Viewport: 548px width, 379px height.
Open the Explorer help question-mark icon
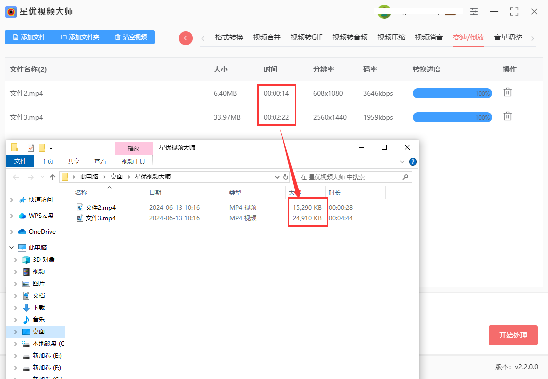[x=413, y=162]
